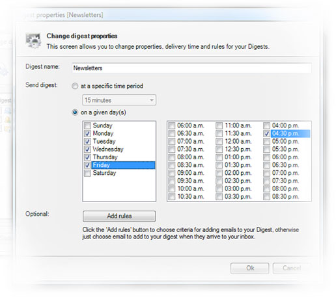
Task: Enable the 07:00 a.m. delivery time
Action: [172, 142]
